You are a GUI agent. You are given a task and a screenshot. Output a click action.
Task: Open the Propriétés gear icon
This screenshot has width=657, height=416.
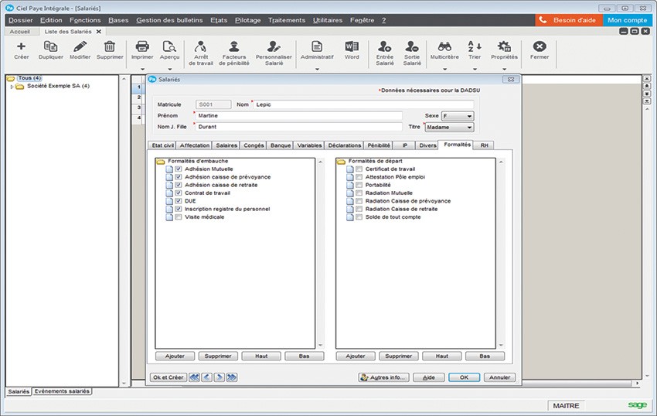point(504,46)
